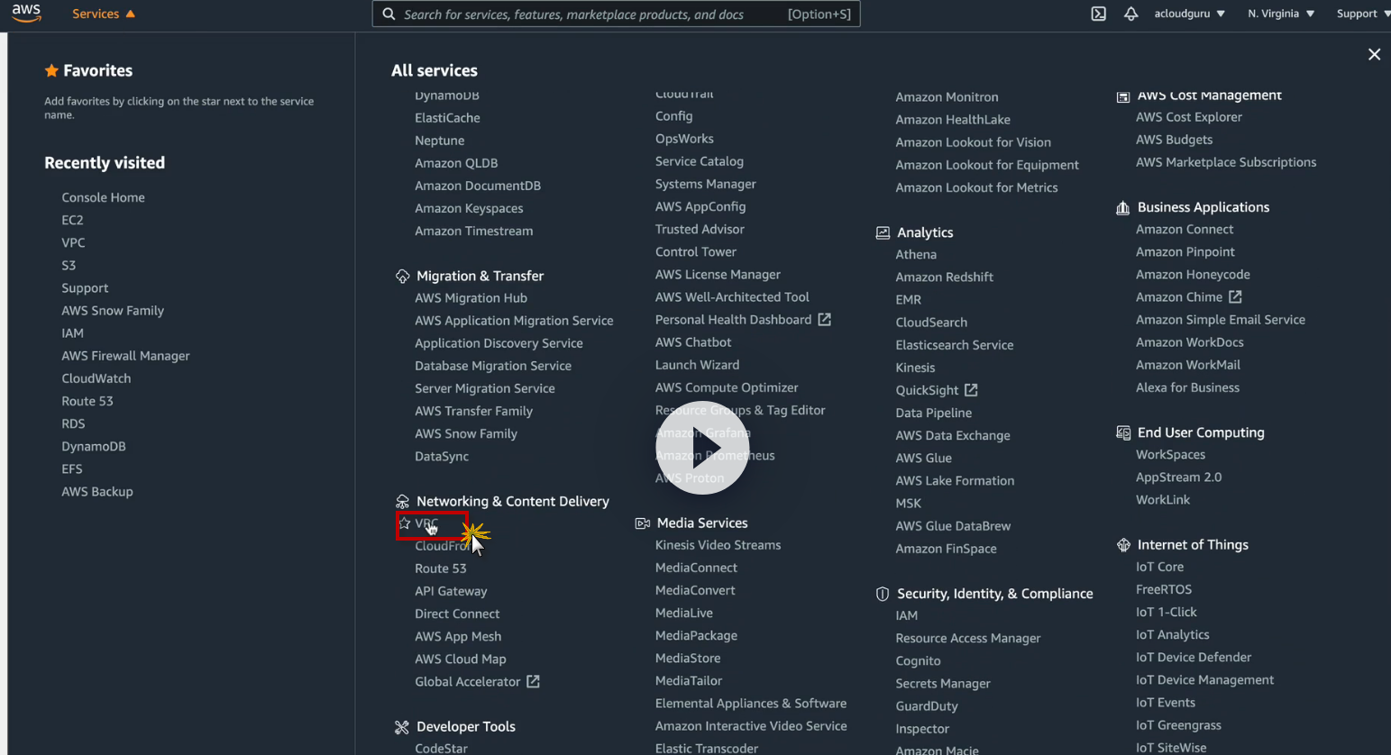This screenshot has width=1391, height=755.
Task: Click the Developer Tools category icon
Action: [402, 727]
